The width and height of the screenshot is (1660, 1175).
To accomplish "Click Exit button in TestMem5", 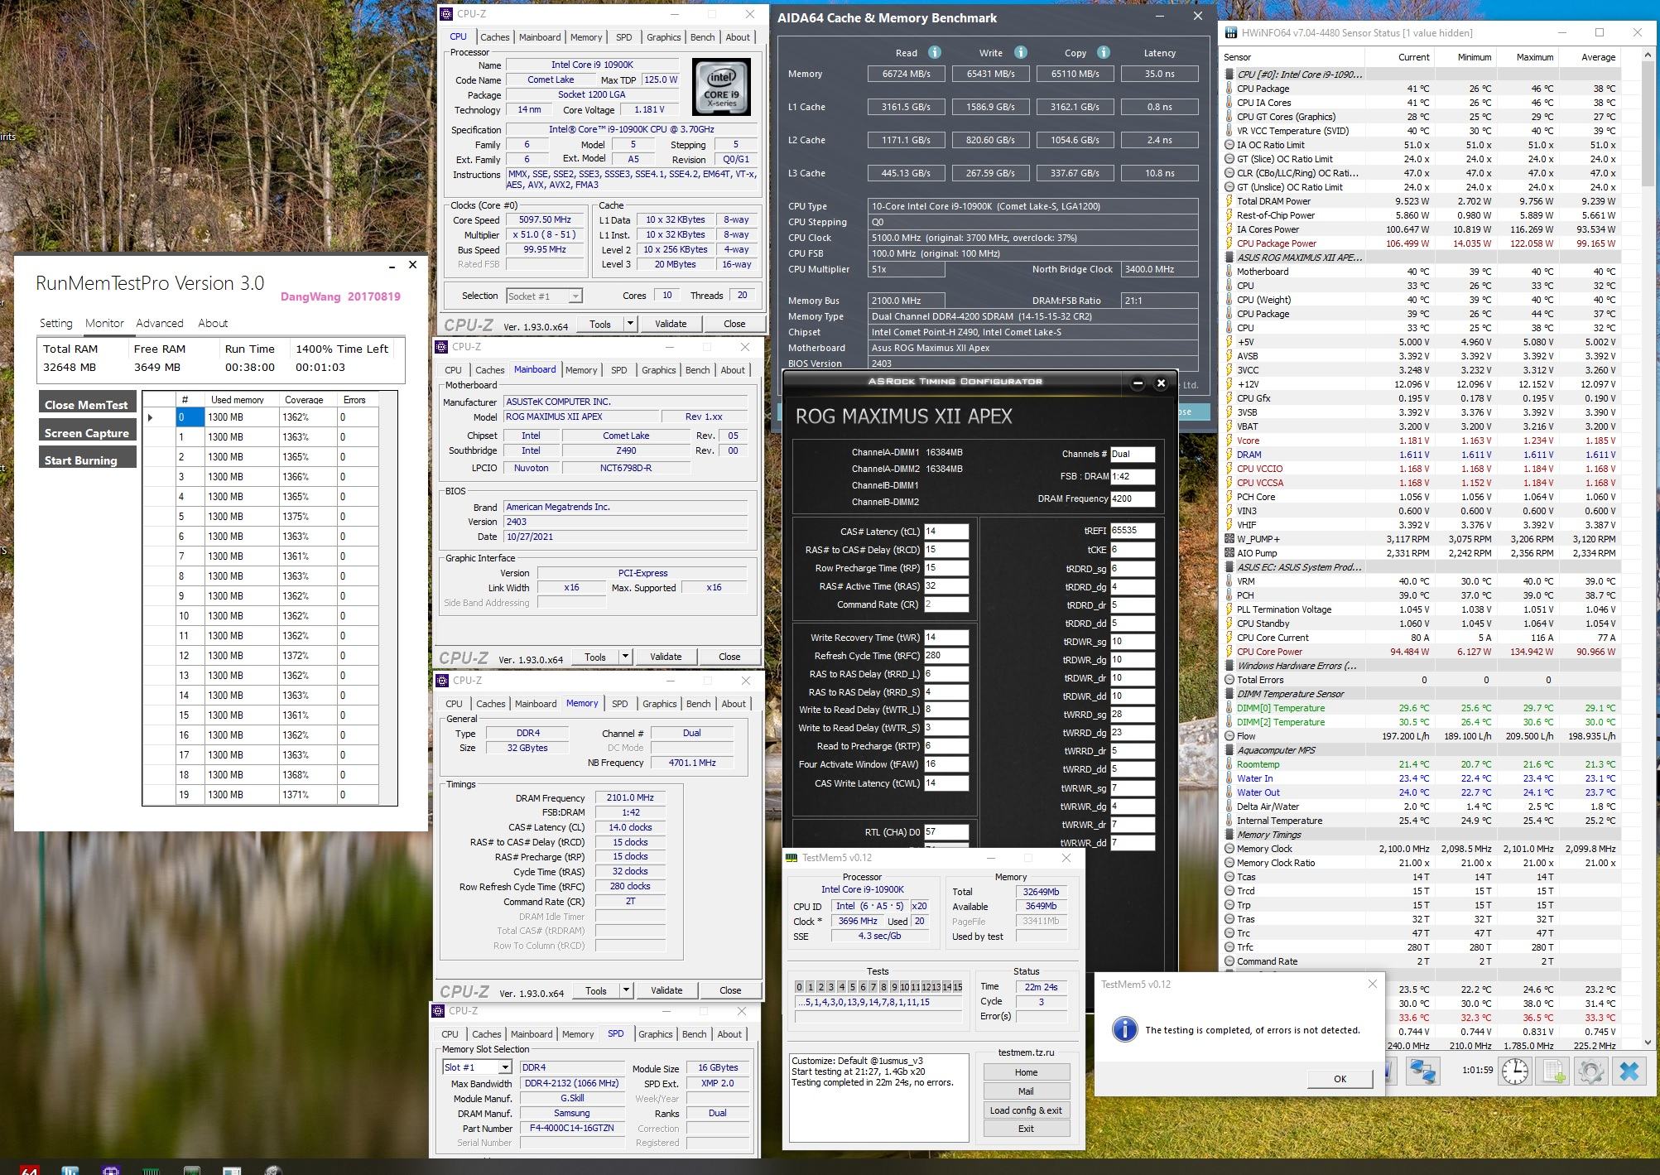I will (x=1026, y=1129).
